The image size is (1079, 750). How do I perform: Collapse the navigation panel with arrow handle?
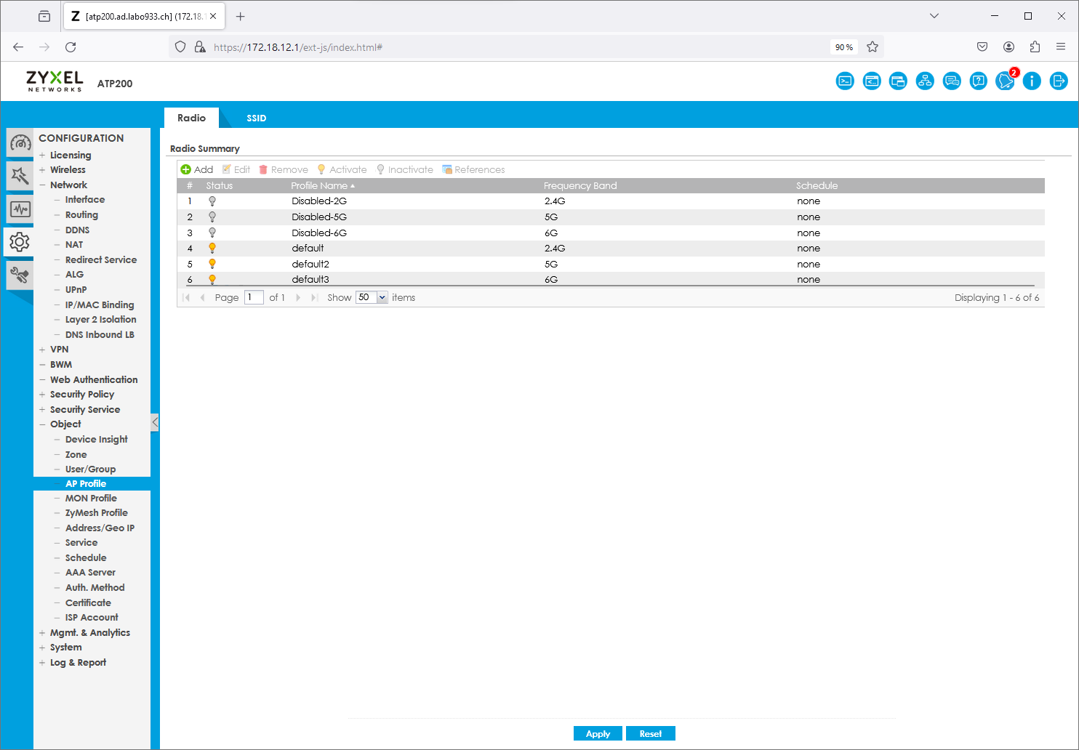[155, 422]
